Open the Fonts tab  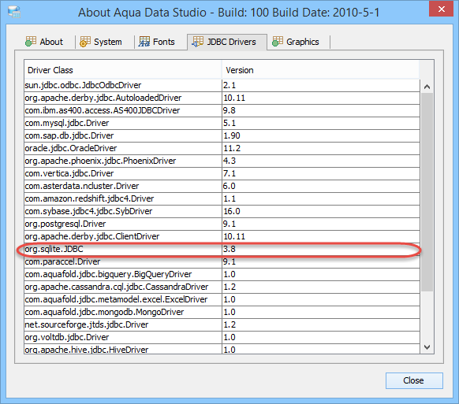(157, 42)
